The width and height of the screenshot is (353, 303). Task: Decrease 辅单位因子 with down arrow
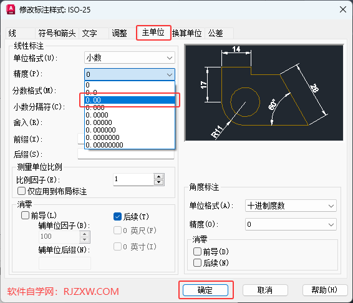tap(85, 240)
